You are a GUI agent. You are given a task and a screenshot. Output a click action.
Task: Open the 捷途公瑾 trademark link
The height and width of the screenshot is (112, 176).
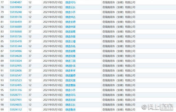point(70,41)
